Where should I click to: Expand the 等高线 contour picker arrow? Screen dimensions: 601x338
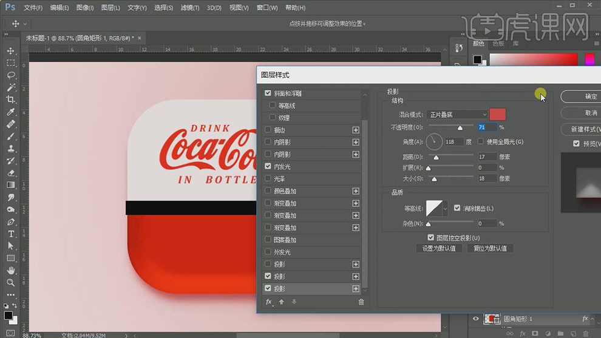(446, 209)
